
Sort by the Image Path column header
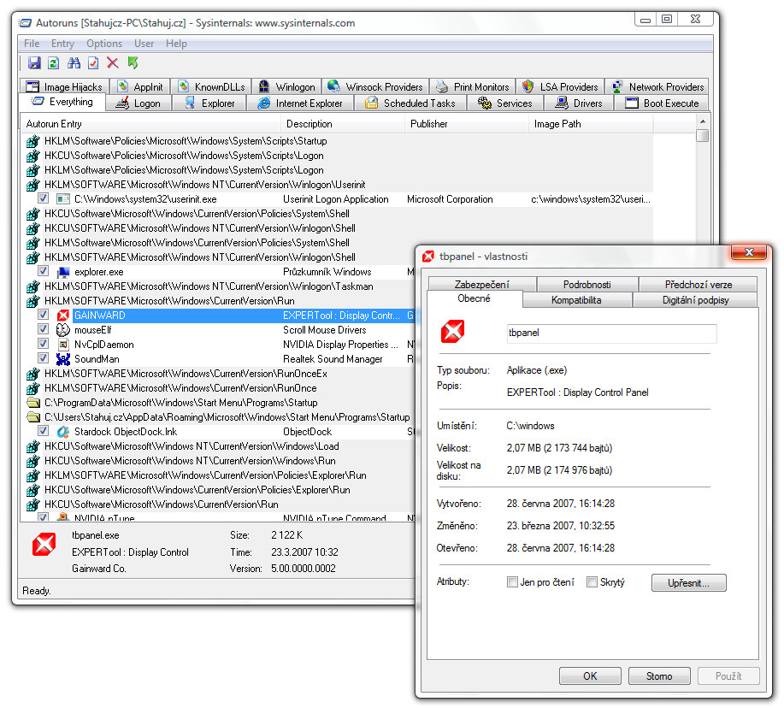pos(591,124)
